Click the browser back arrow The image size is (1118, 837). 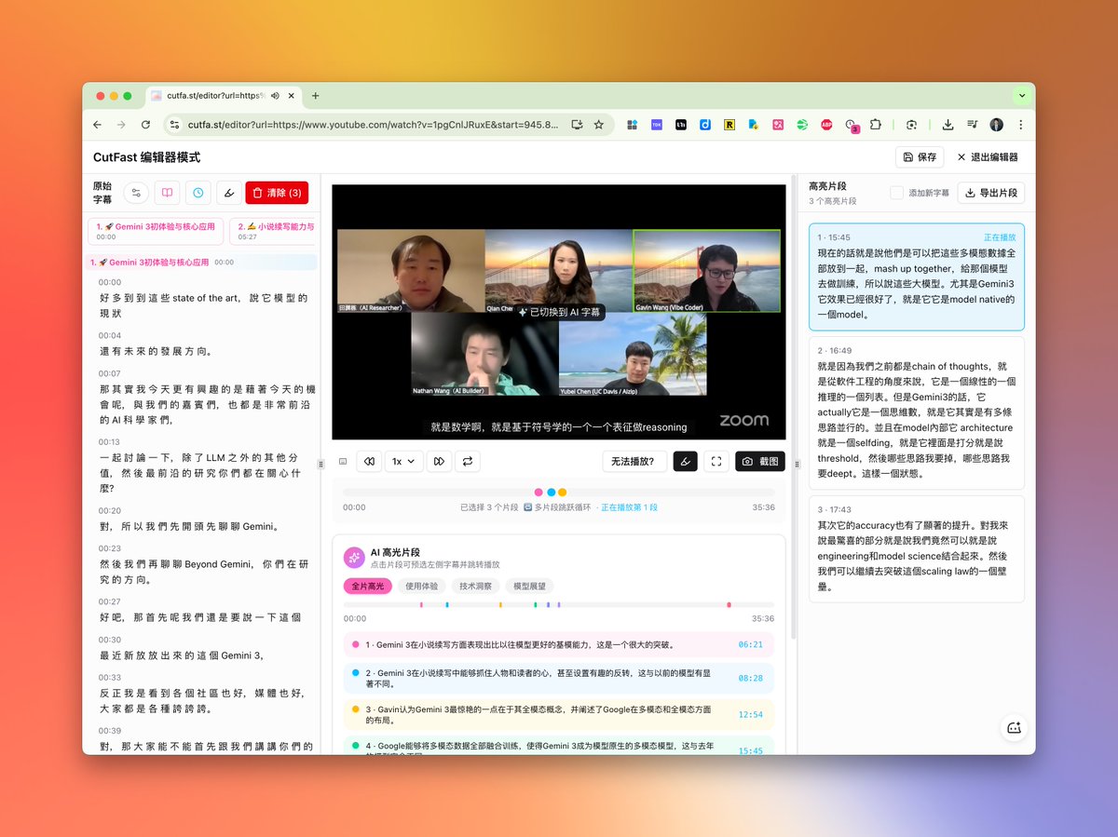coord(98,125)
